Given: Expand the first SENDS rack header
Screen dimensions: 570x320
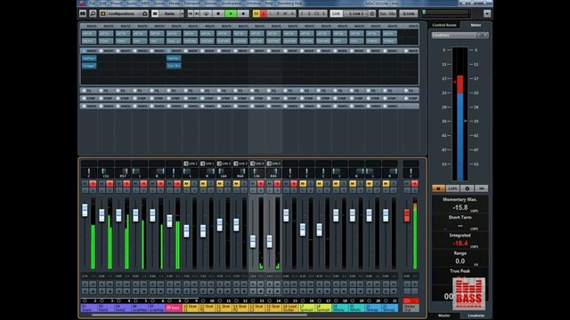Looking at the screenshot, I should [89, 107].
